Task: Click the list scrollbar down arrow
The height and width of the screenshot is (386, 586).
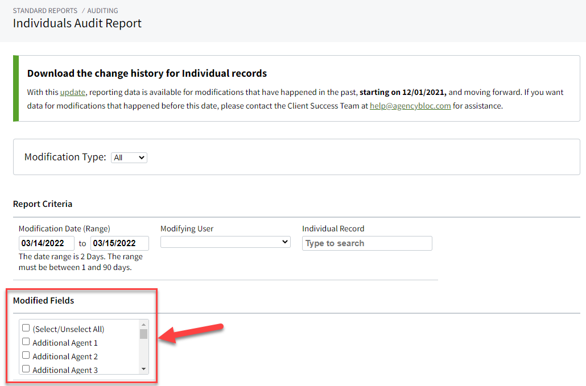Action: tap(143, 369)
